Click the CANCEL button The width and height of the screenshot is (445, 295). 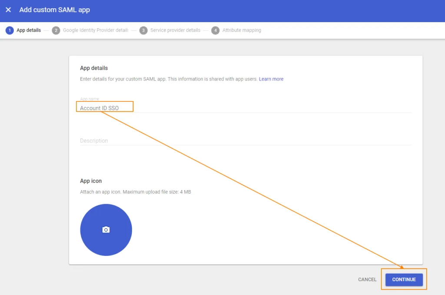tap(367, 279)
